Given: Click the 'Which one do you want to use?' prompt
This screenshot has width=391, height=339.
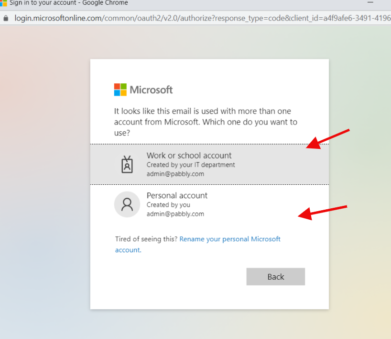Looking at the screenshot, I should click(x=206, y=127).
